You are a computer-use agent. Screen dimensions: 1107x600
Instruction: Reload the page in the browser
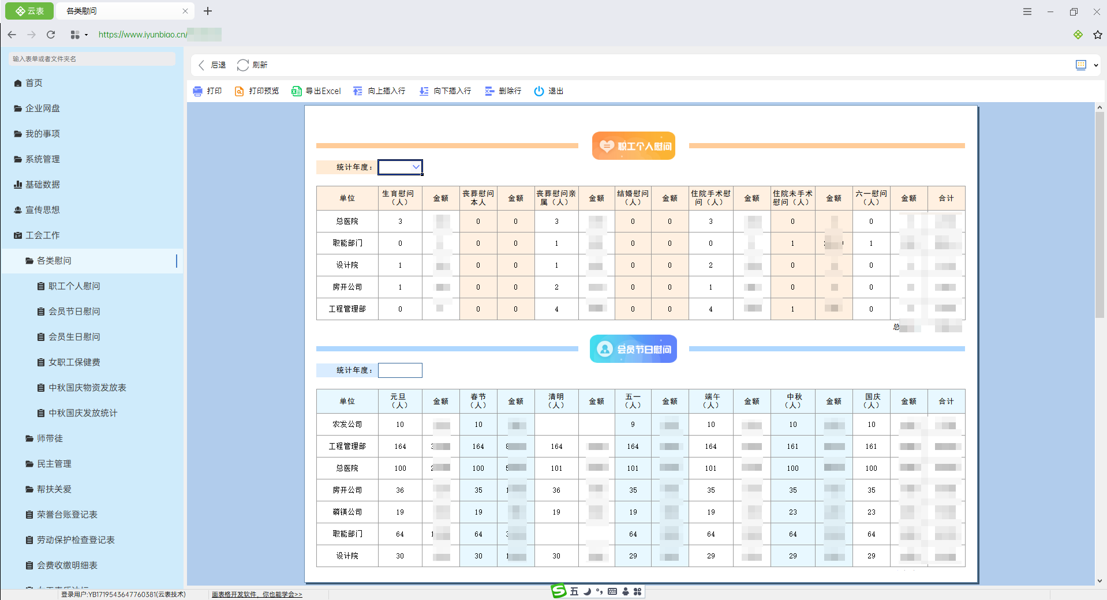51,35
